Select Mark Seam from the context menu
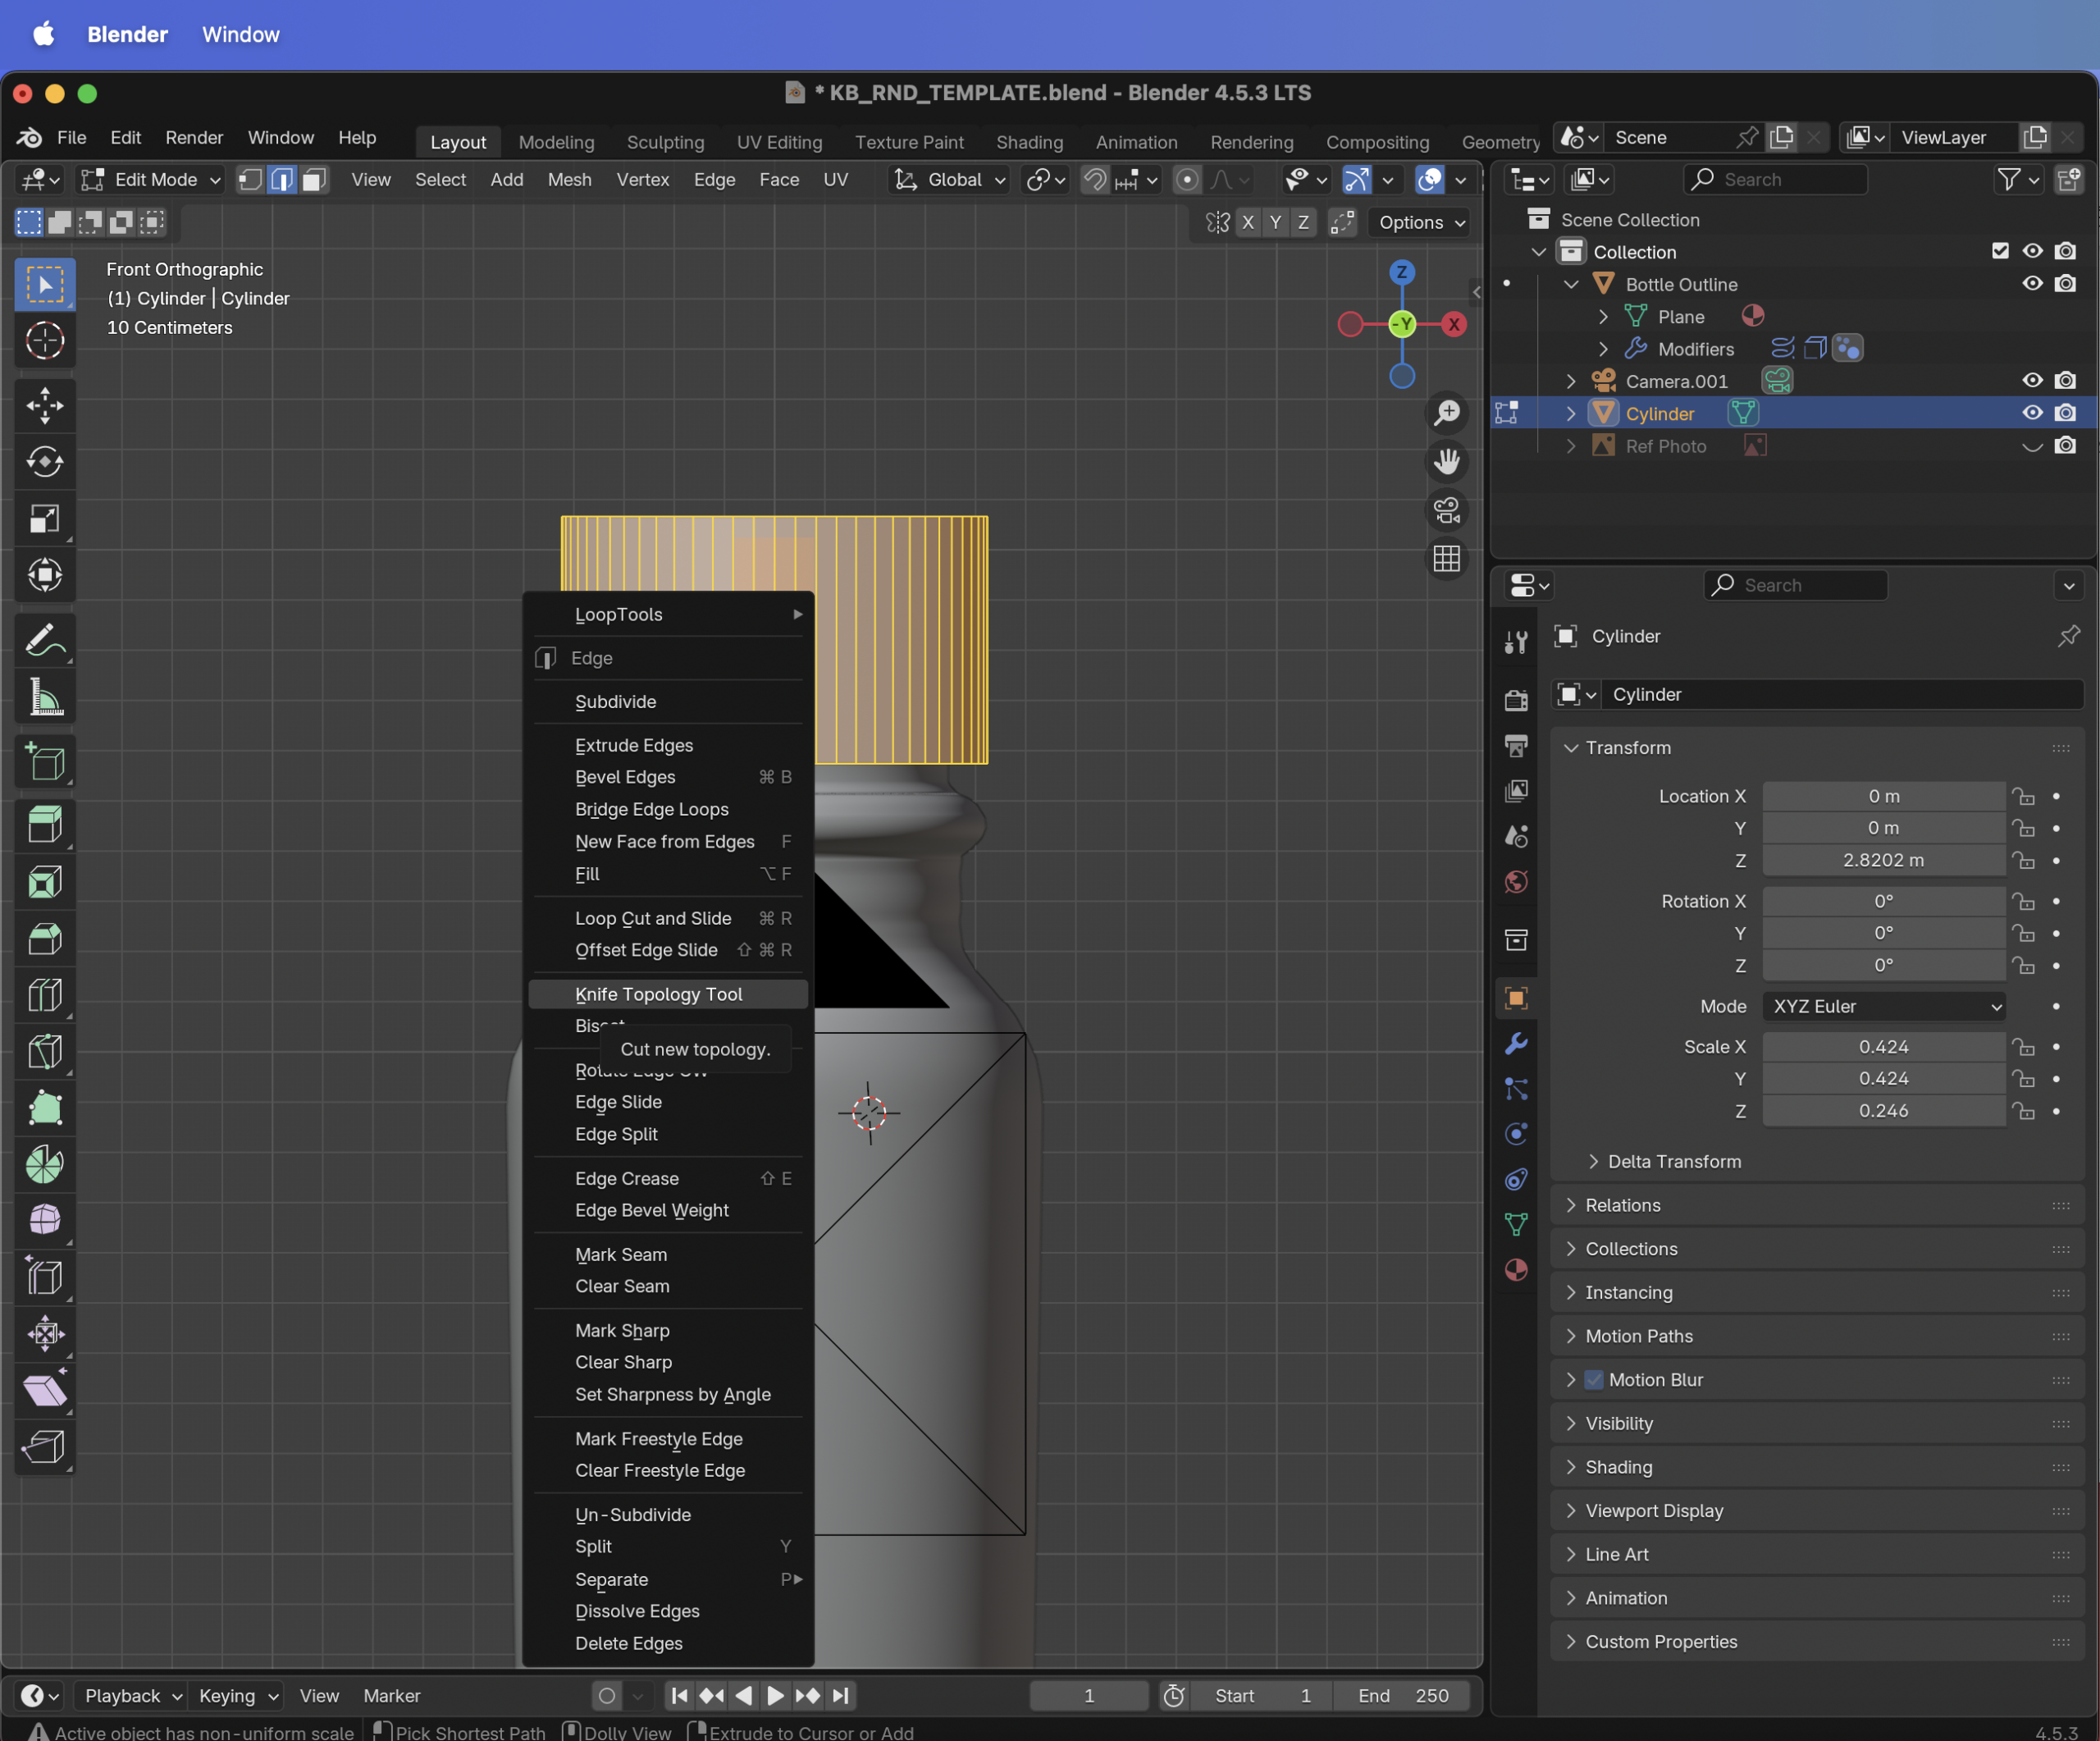Screen dimensions: 2100x1741 click(668, 1255)
